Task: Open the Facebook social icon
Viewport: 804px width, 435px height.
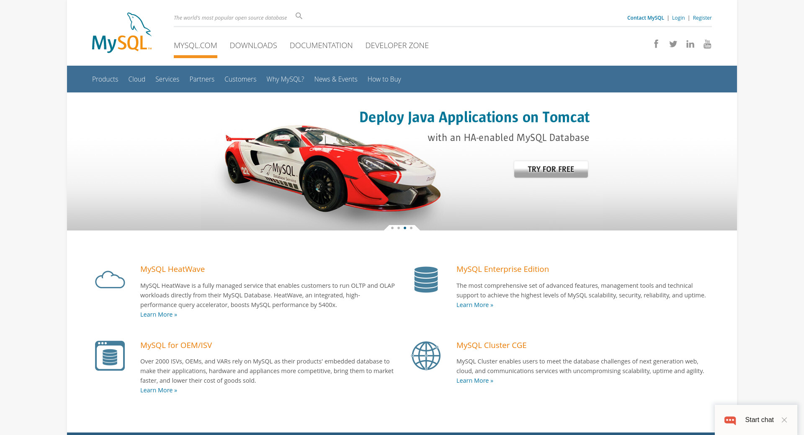Action: click(x=656, y=44)
